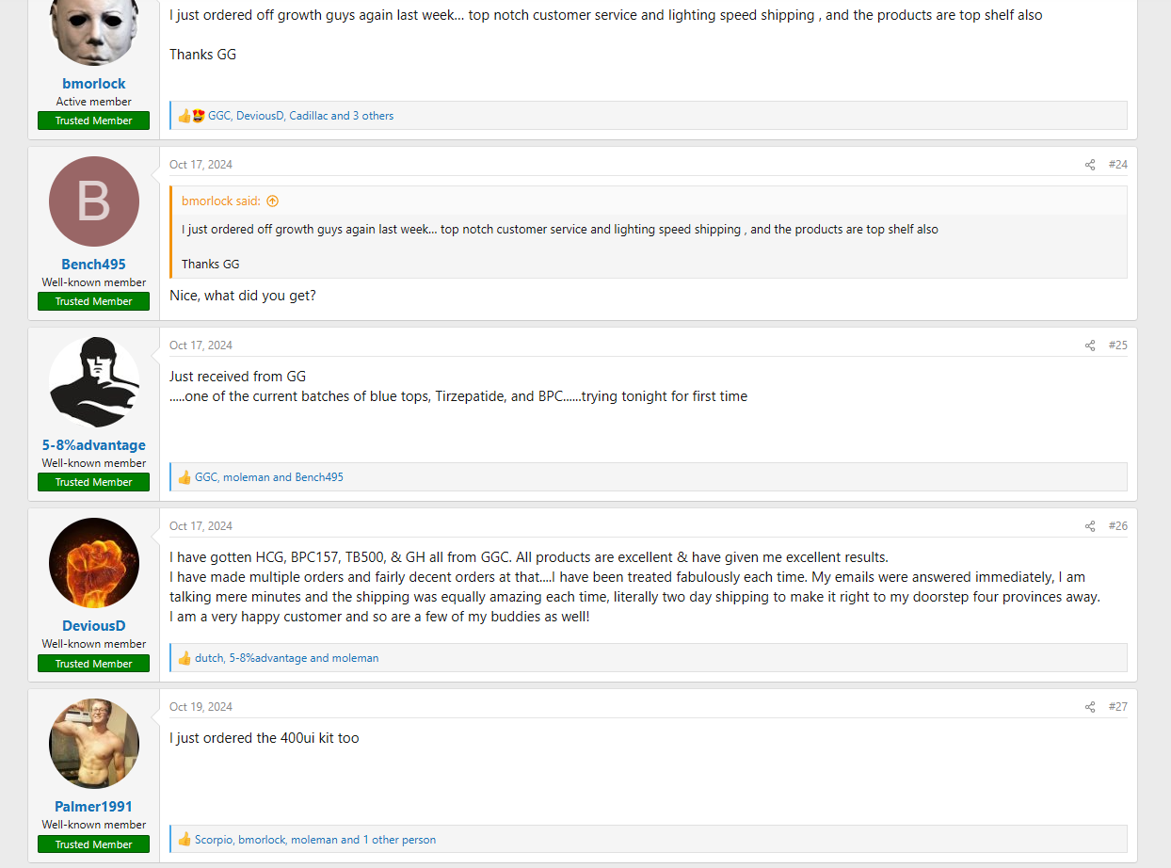This screenshot has width=1171, height=868.
Task: Click the thumbs-up reaction icon under DeviousD's post
Action: (184, 658)
